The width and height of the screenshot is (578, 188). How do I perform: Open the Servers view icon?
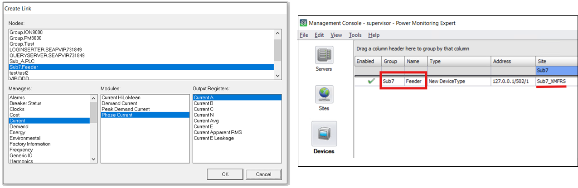(x=324, y=55)
